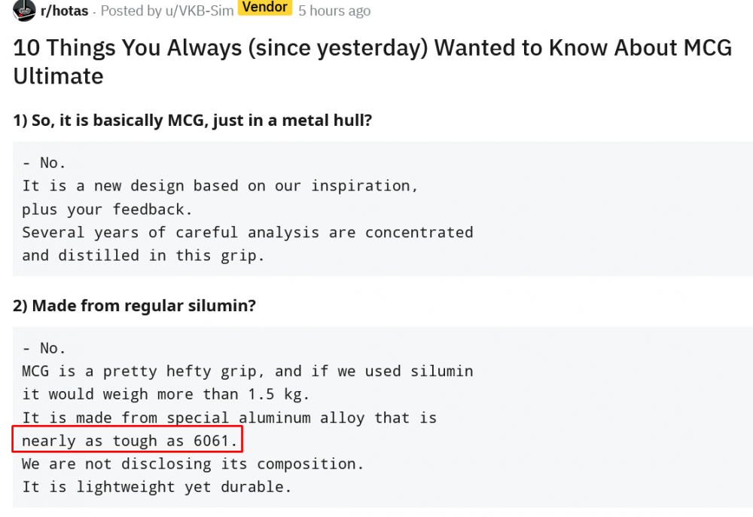Click the line starting "Several years of careful analysis"
Viewport: 753px width, 517px height.
click(x=247, y=232)
